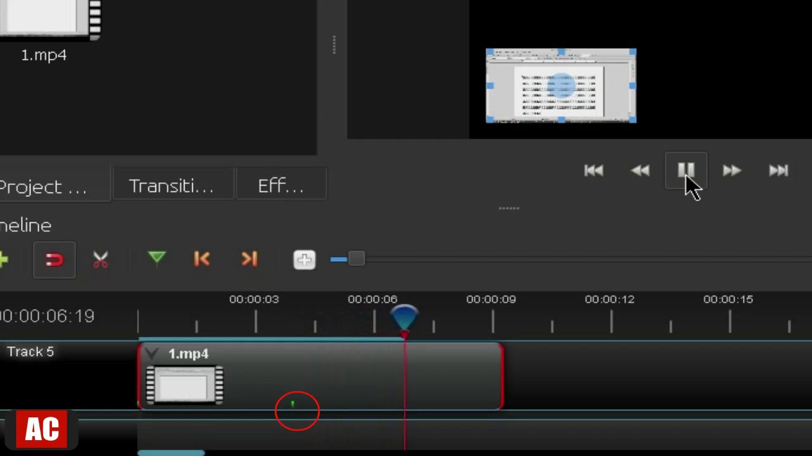812x456 pixels.
Task: Click the blue playhead marker on ruler
Action: [x=405, y=319]
